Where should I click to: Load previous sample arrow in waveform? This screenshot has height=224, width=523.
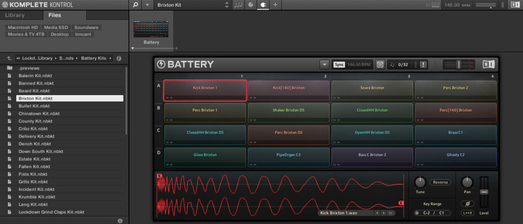377,213
